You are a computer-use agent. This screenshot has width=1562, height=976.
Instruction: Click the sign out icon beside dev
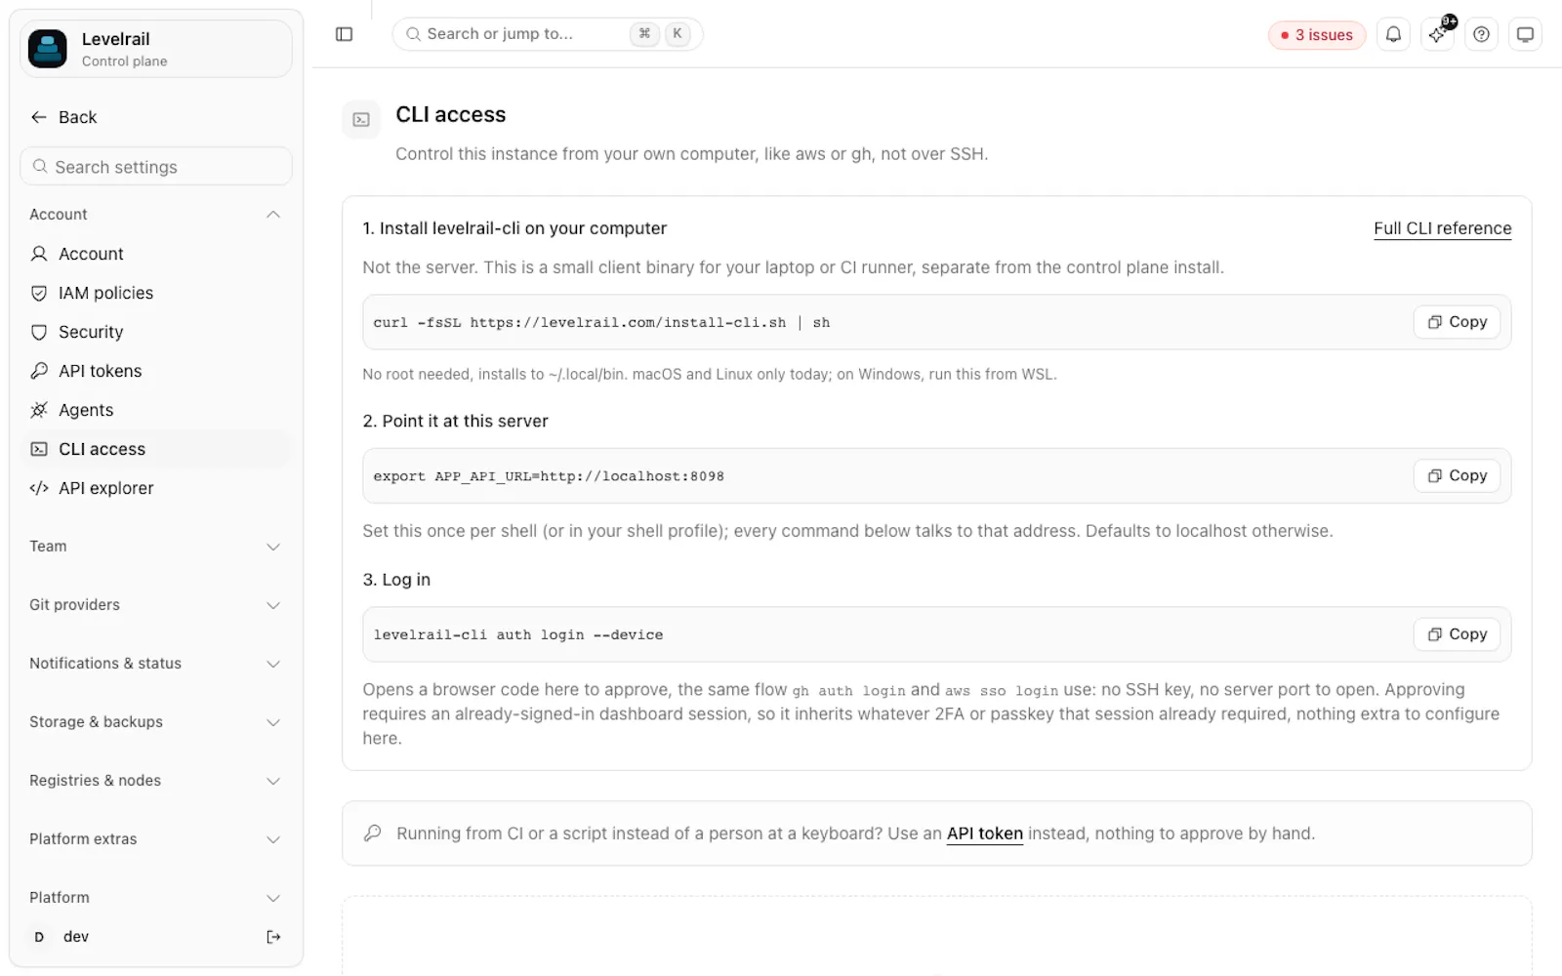click(x=273, y=937)
